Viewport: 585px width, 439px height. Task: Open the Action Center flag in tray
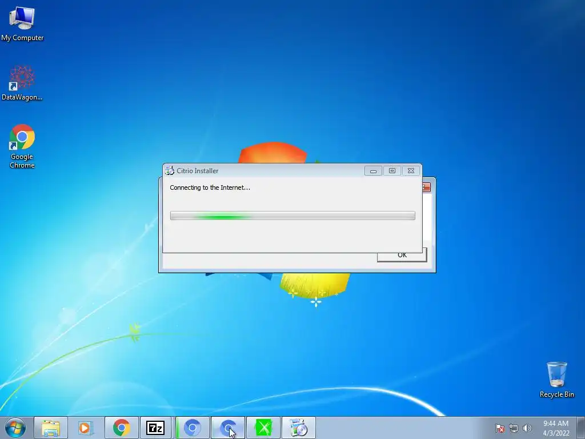500,428
